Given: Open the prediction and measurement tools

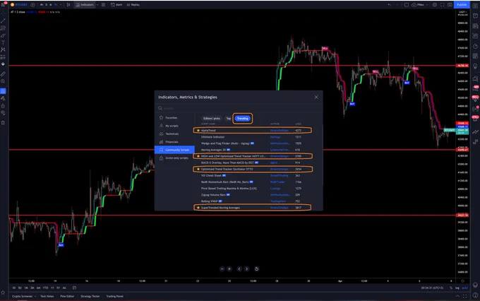Looking at the screenshot, I should click(x=3, y=57).
